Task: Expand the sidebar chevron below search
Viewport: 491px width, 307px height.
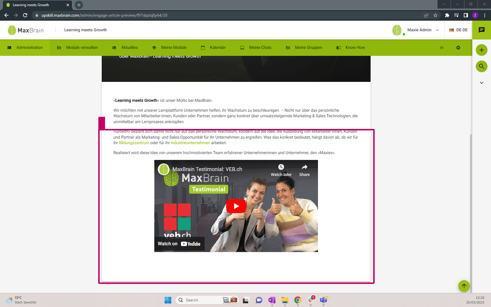Action: 482,83
